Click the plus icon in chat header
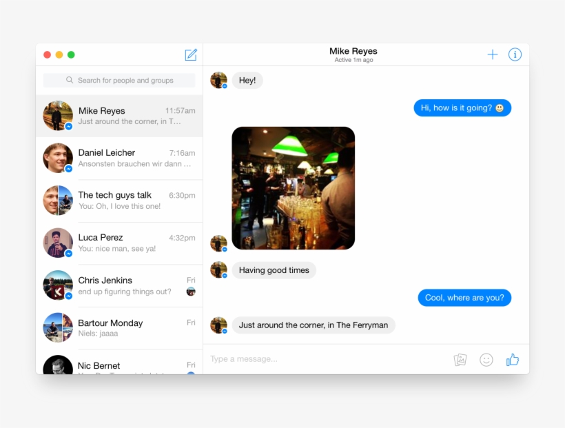The image size is (565, 428). 493,54
